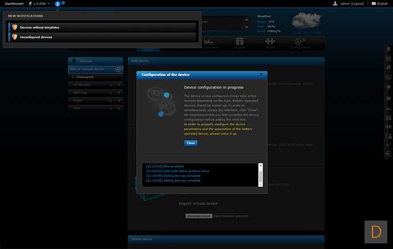The width and height of the screenshot is (393, 249).
Task: Move the Swipe device down with arrow
Action: (119, 101)
